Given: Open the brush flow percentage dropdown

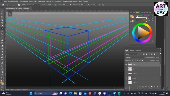Looking at the screenshot, I should 67,5.
